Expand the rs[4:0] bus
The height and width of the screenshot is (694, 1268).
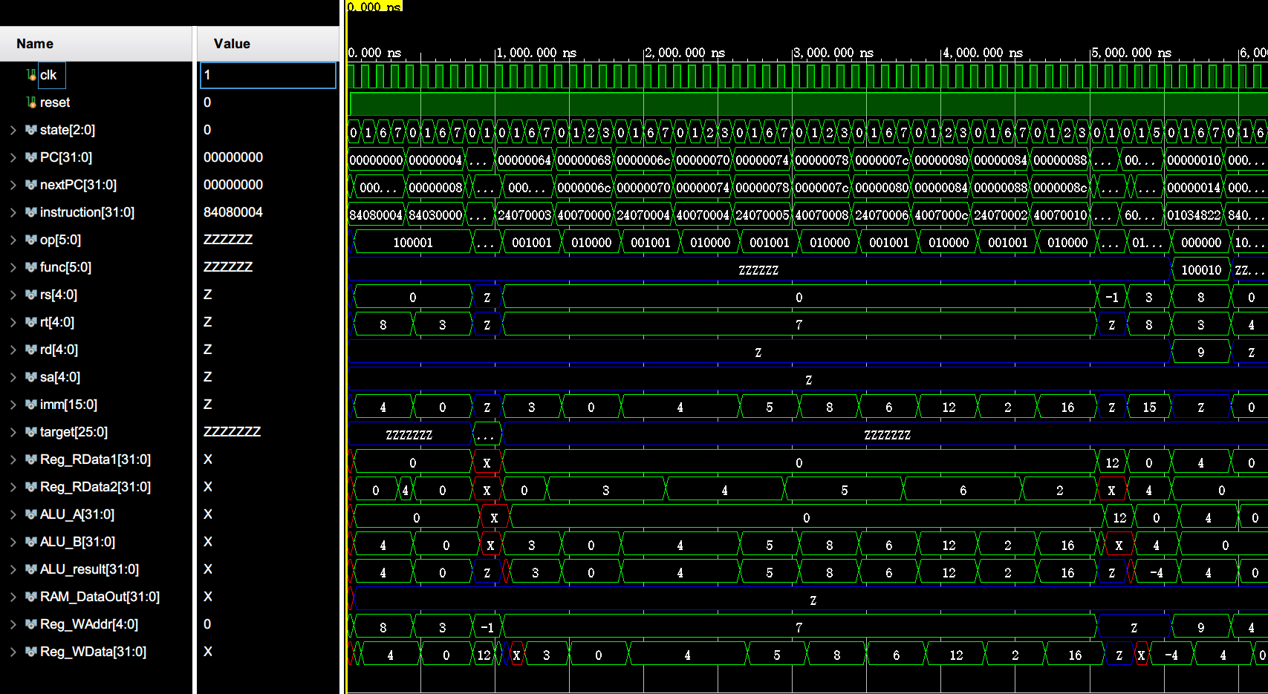13,295
